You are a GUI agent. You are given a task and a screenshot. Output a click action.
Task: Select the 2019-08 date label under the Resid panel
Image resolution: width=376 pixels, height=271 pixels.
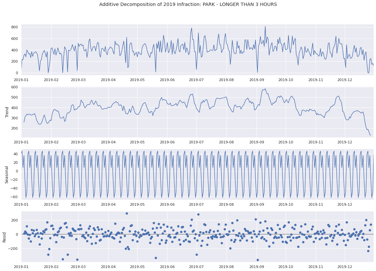tap(227, 266)
